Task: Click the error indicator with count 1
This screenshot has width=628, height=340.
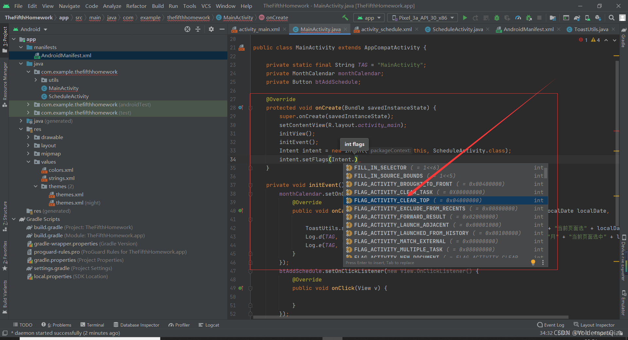Action: pos(583,40)
